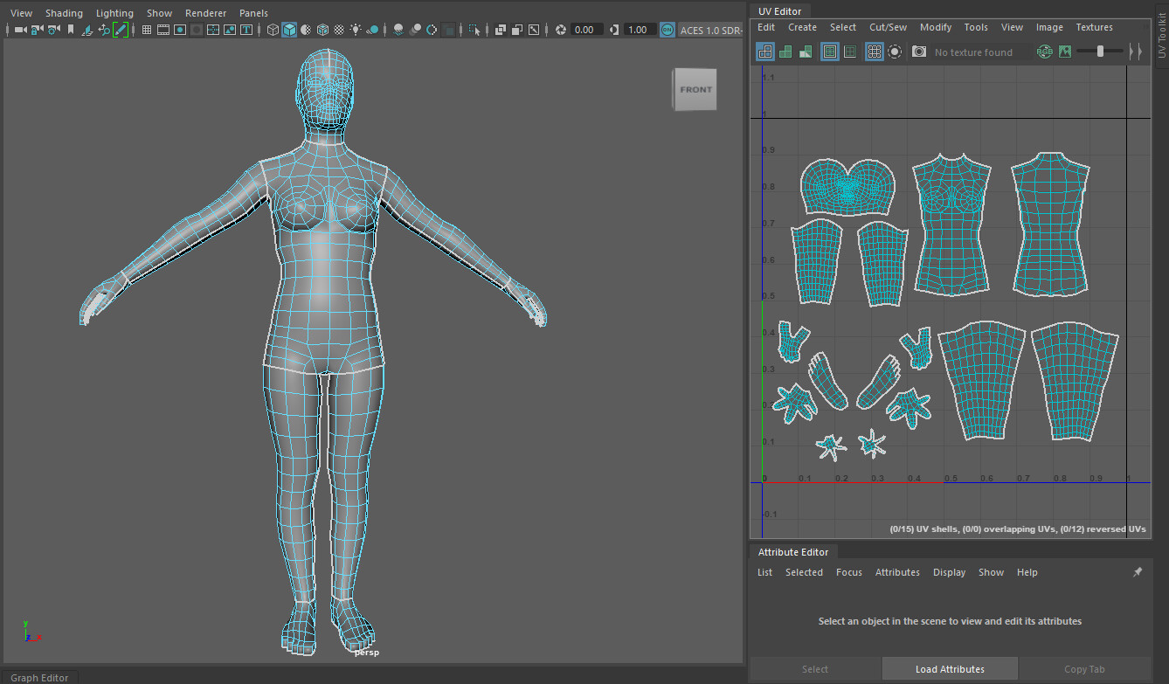1169x684 pixels.
Task: Toggle the blue ON color management switch
Action: pos(666,29)
